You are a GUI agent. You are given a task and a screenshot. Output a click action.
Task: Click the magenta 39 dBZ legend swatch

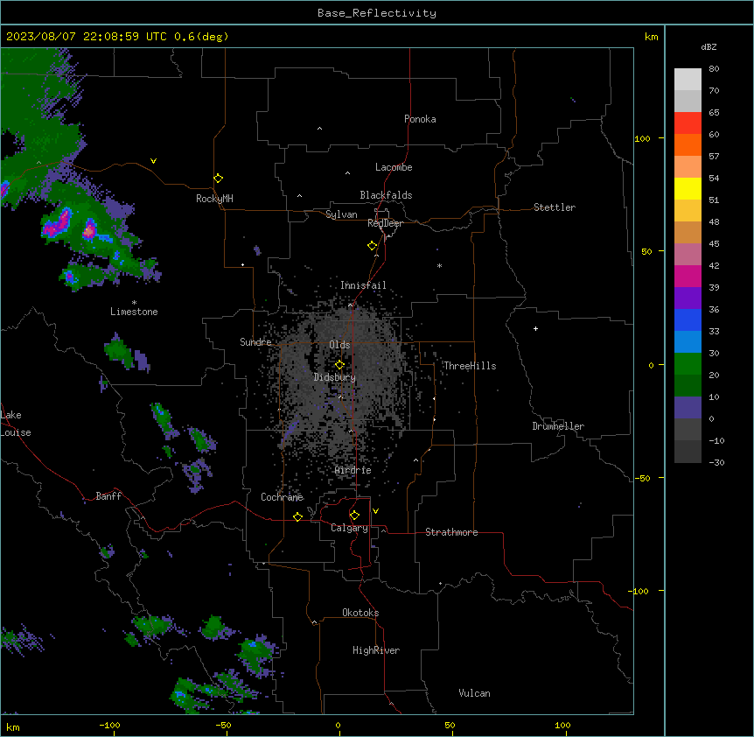pos(688,276)
